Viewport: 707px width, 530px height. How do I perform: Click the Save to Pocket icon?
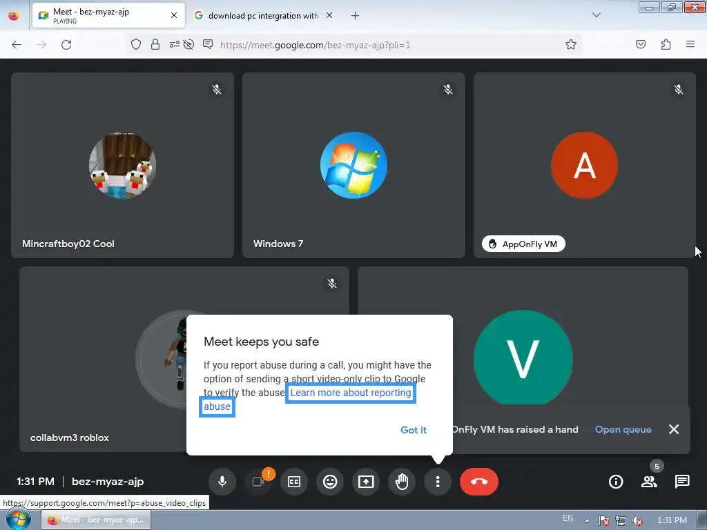(641, 44)
